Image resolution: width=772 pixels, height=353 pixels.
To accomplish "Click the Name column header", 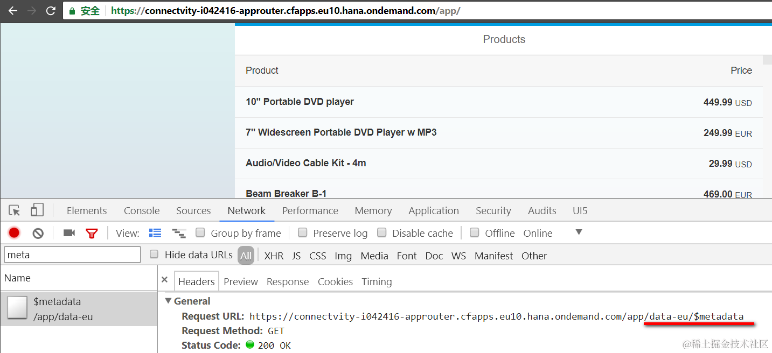I will (79, 278).
